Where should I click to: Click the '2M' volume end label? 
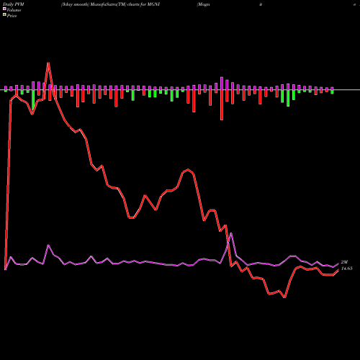[344, 262]
